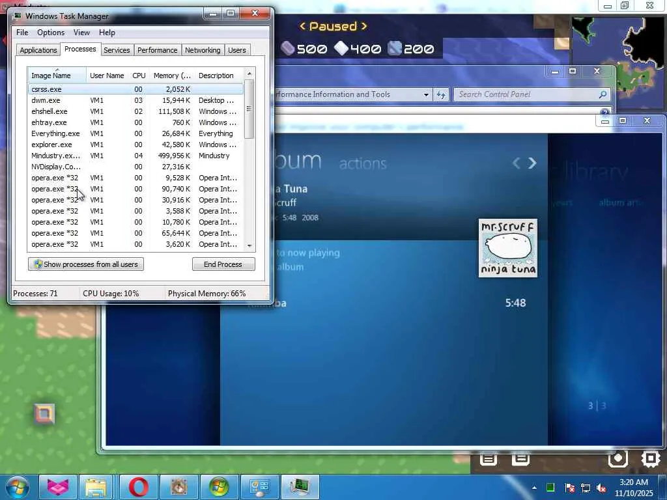Open Options menu in Task Manager

click(51, 33)
